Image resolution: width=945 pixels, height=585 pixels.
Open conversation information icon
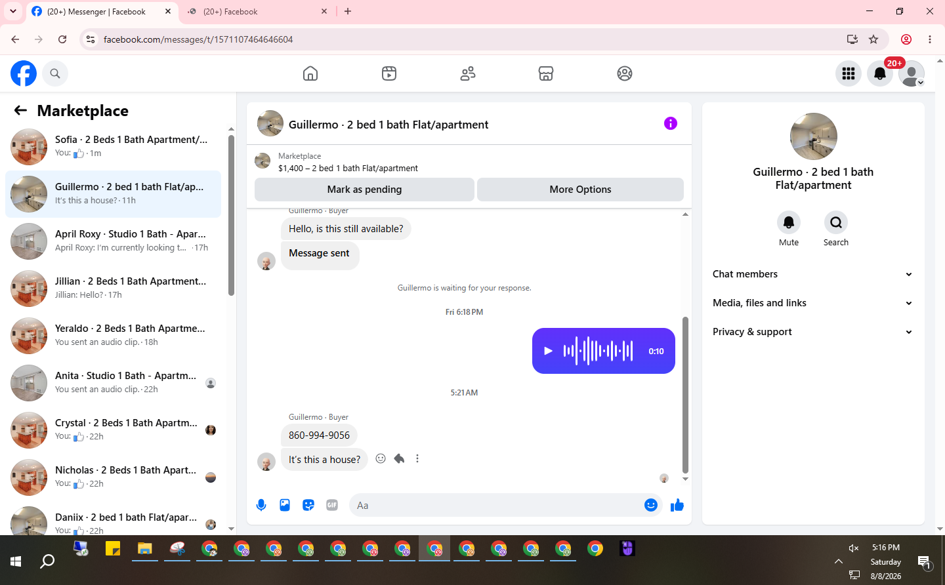(670, 123)
